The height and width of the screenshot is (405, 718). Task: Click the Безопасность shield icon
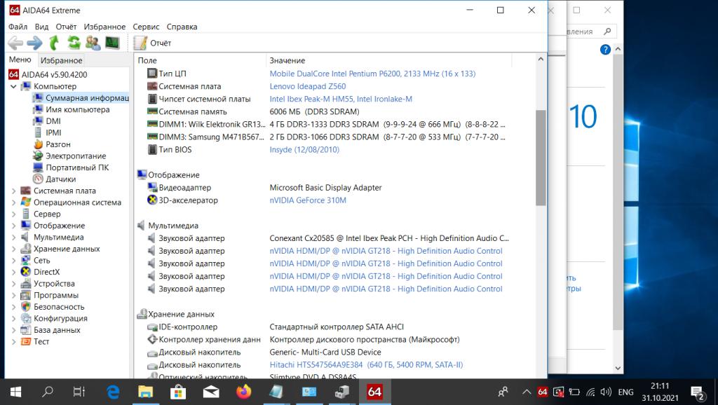[x=26, y=307]
